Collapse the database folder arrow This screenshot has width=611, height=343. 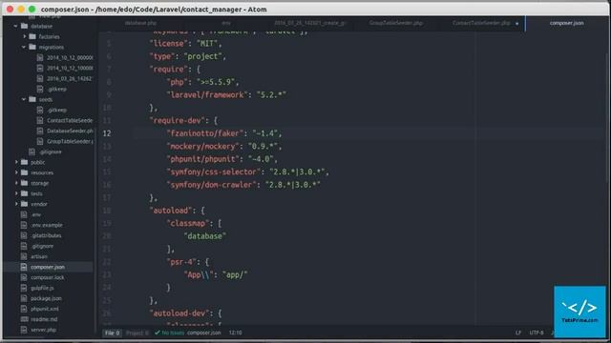[16, 26]
